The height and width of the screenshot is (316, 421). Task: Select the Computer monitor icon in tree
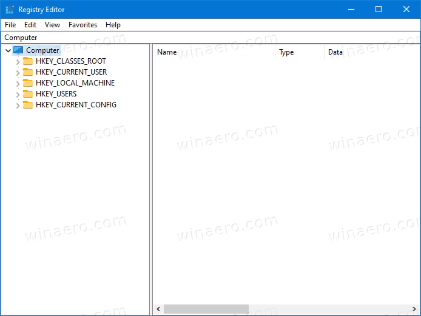tap(18, 50)
